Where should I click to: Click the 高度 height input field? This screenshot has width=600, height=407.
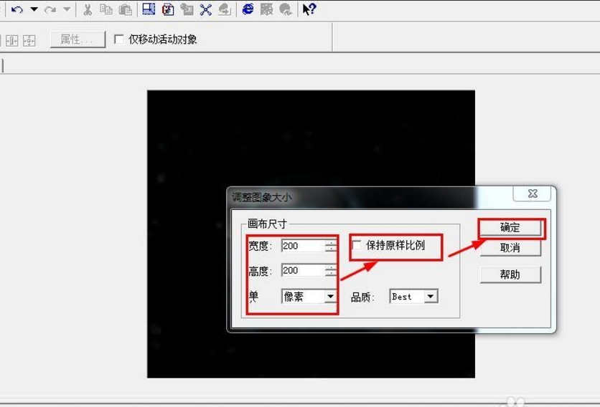click(x=303, y=271)
